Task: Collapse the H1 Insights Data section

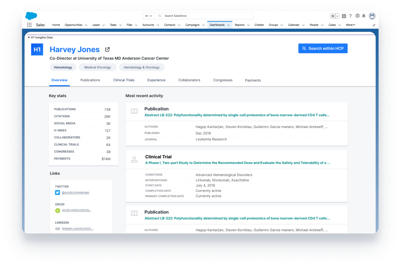Action: (x=29, y=37)
